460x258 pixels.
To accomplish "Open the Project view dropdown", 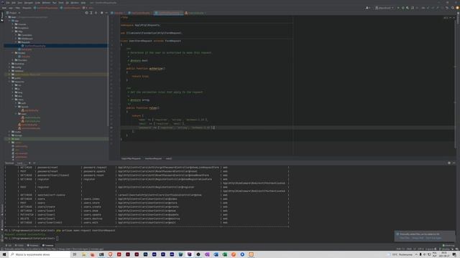I will (x=14, y=13).
